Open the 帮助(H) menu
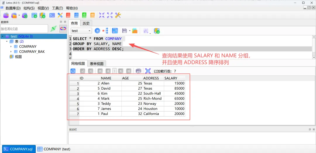This screenshot has height=153, width=316. 72,8
